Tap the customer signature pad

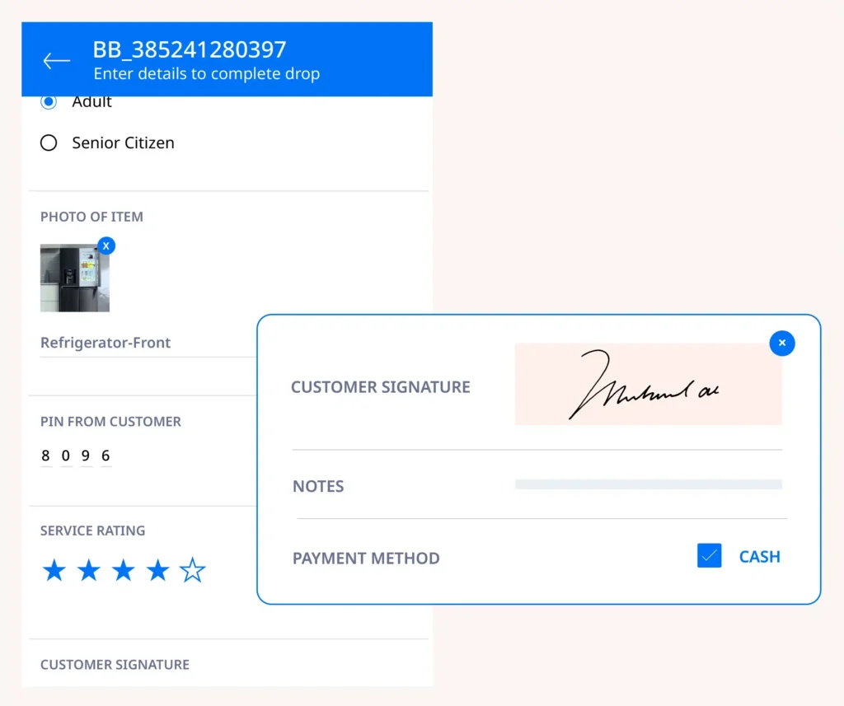click(648, 385)
